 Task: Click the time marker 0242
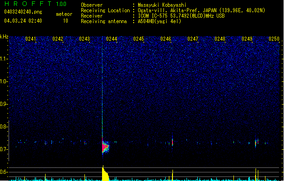(58, 39)
